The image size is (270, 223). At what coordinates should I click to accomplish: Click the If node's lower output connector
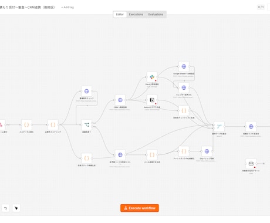tap(92, 127)
